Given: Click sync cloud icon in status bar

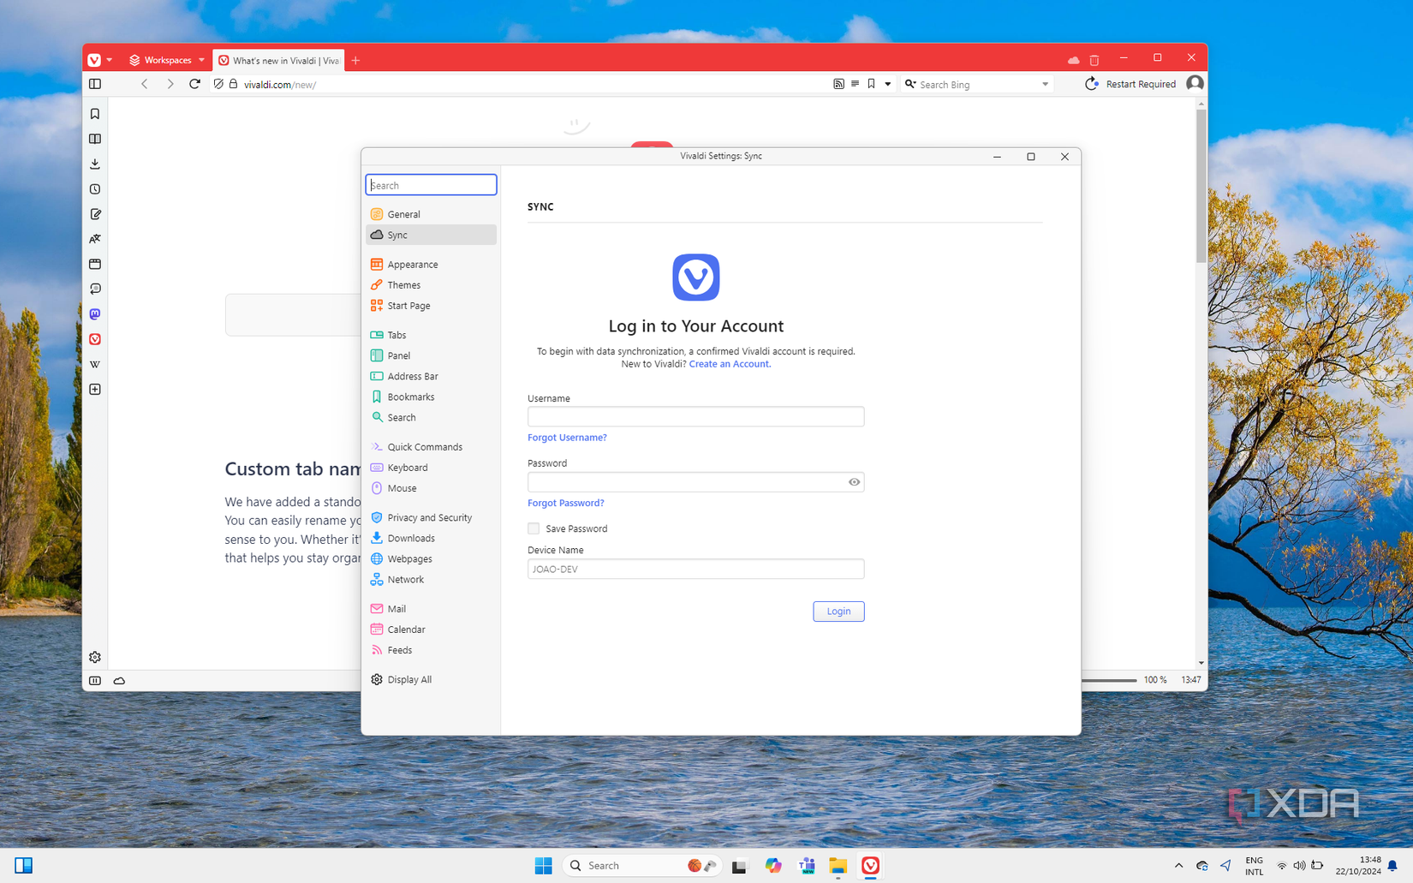Looking at the screenshot, I should point(119,681).
